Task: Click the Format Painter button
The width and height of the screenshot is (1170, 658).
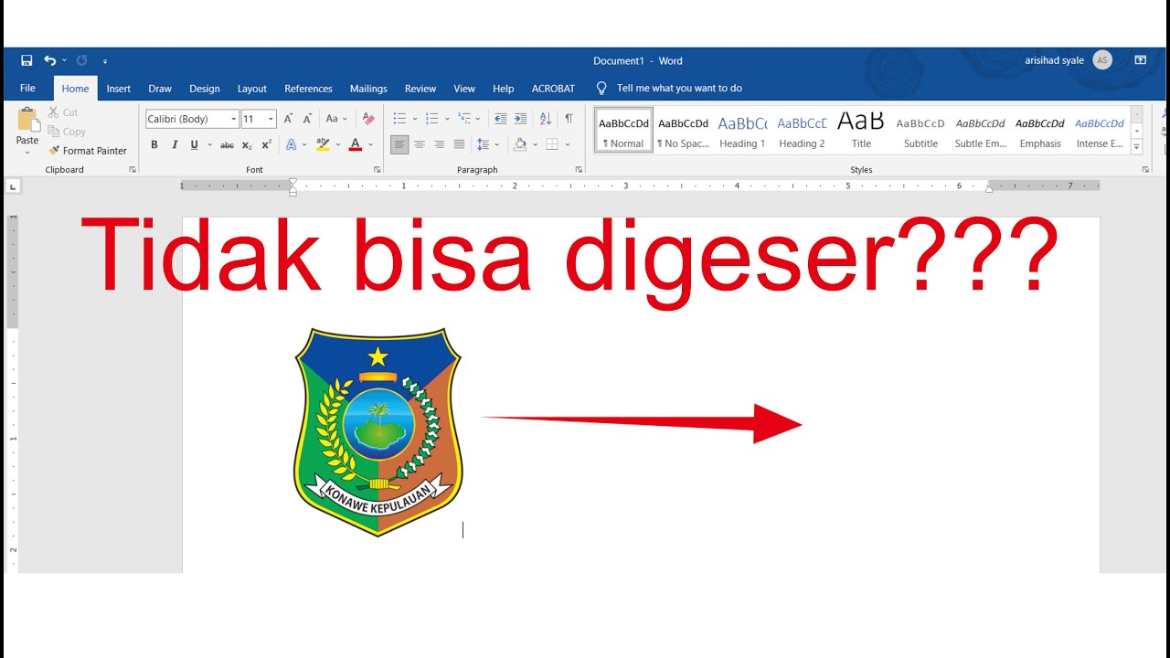Action: (88, 151)
